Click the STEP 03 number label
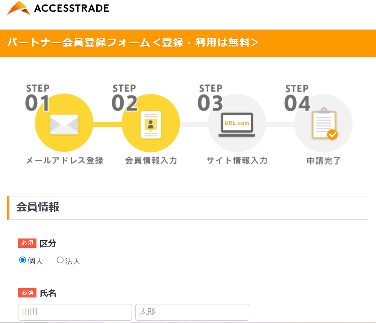Image resolution: width=376 pixels, height=323 pixels. [210, 98]
